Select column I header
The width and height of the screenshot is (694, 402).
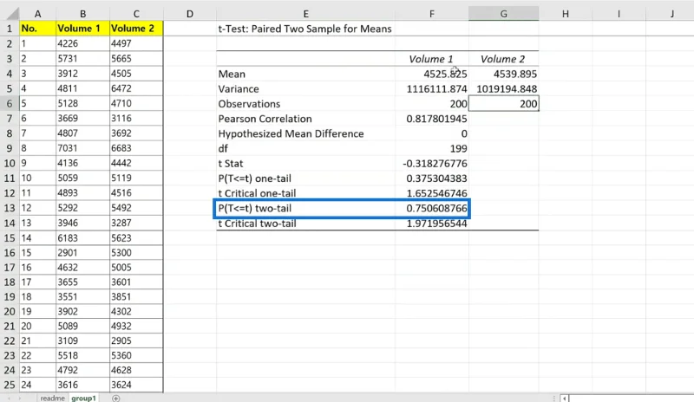(619, 14)
